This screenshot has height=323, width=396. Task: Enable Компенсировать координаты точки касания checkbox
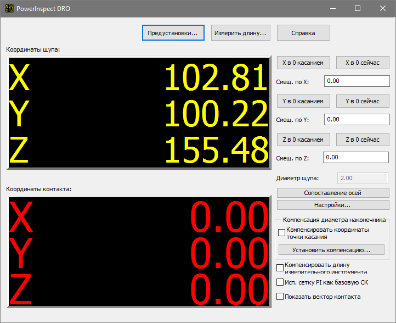pos(281,232)
